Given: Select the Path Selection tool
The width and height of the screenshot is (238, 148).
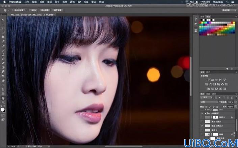Looking at the screenshot, I should coord(3,89).
